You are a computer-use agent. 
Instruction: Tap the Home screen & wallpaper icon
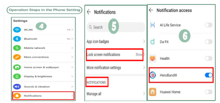(17, 67)
